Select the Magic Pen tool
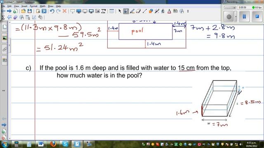The width and height of the screenshot is (264, 148). coord(157,11)
